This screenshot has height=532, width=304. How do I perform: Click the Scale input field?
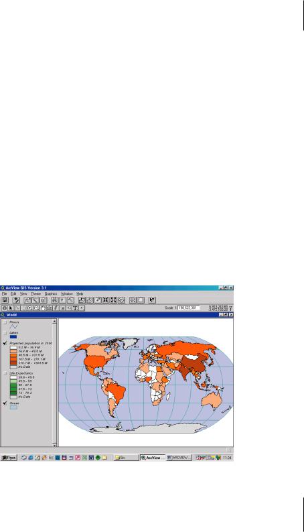(x=189, y=308)
